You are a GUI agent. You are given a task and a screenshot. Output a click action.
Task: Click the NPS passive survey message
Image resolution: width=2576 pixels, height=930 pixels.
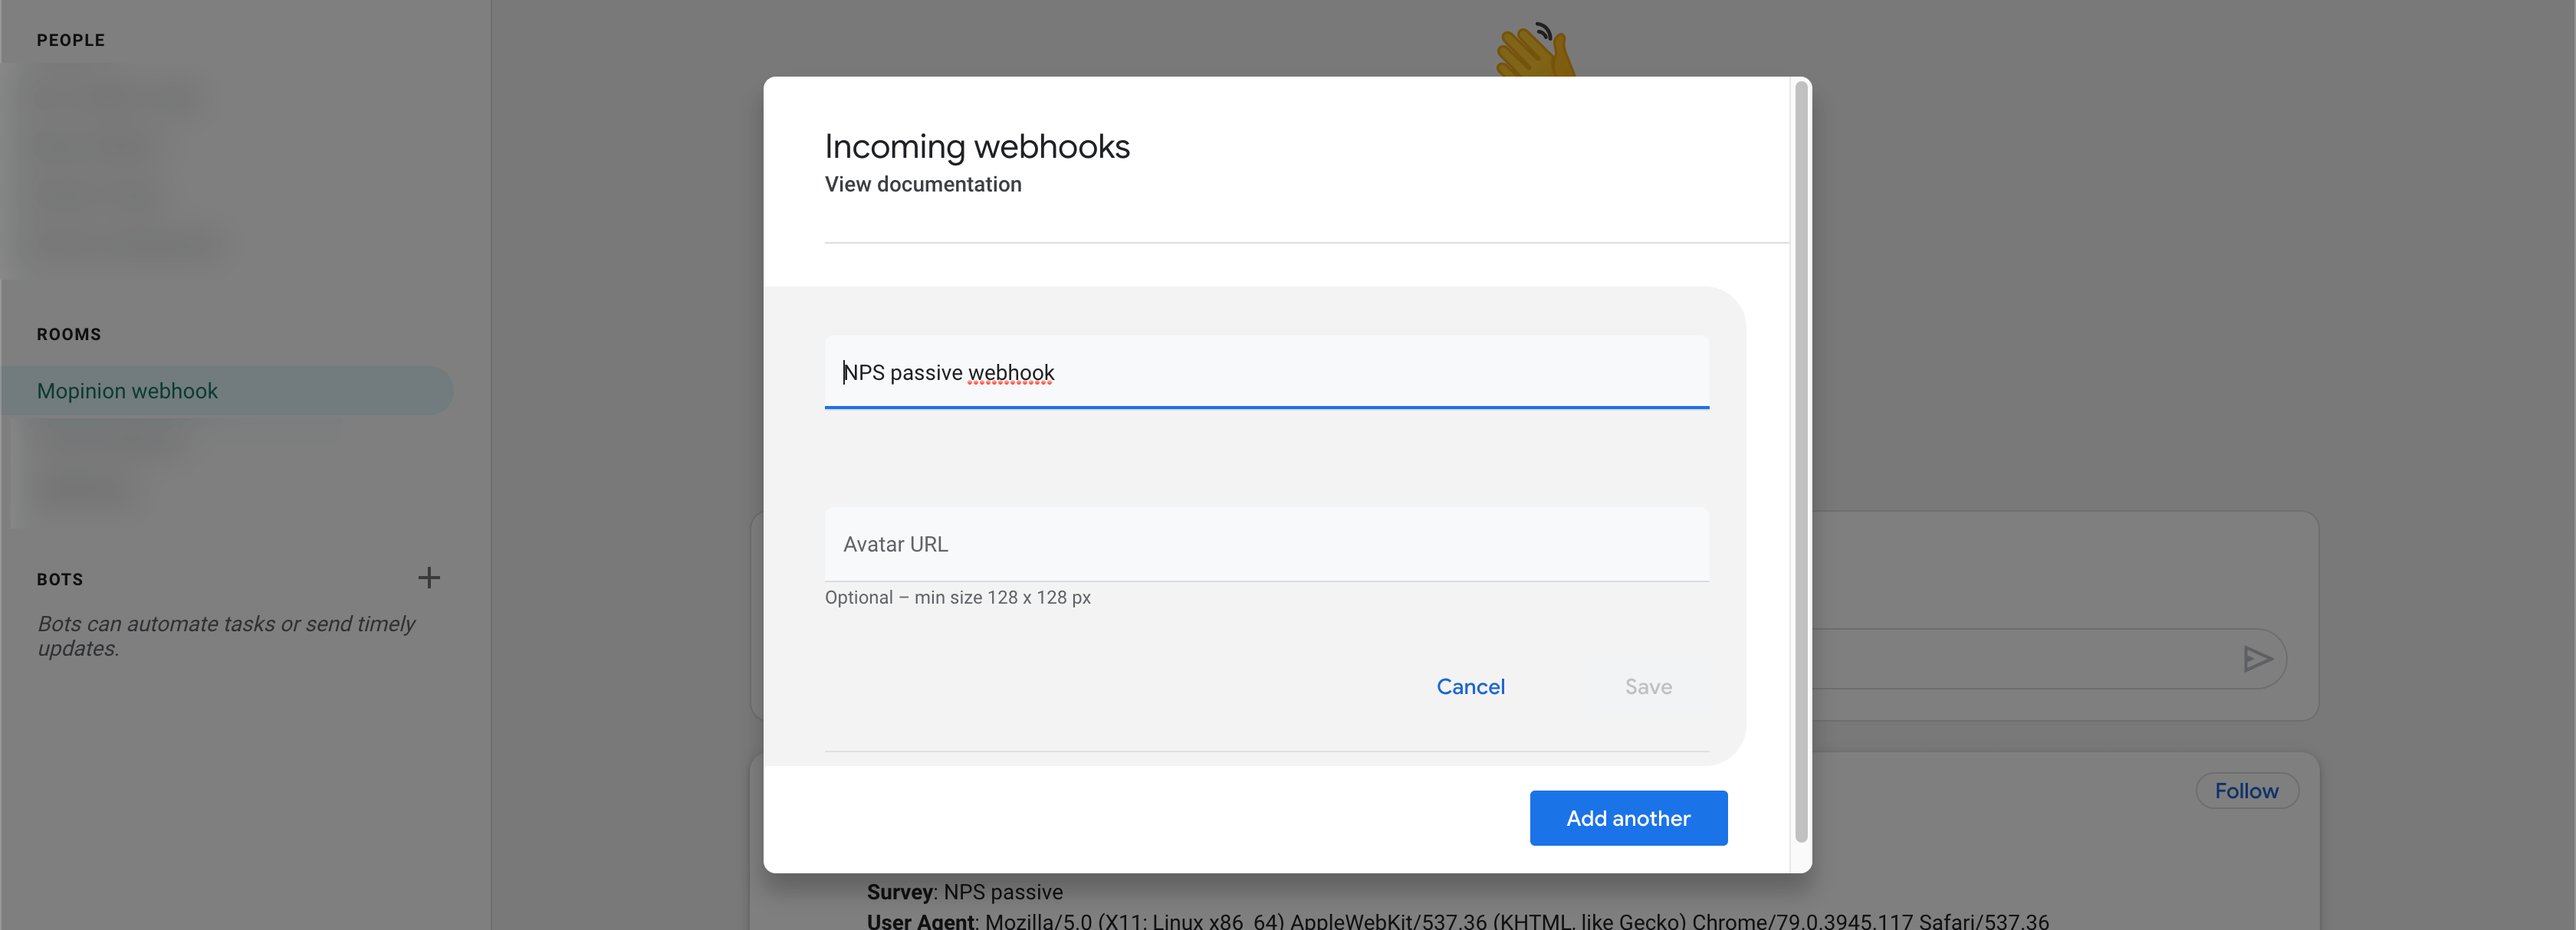point(964,892)
